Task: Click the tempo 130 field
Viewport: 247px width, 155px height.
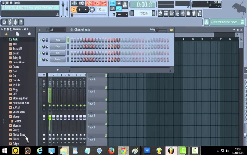Action: point(101,10)
